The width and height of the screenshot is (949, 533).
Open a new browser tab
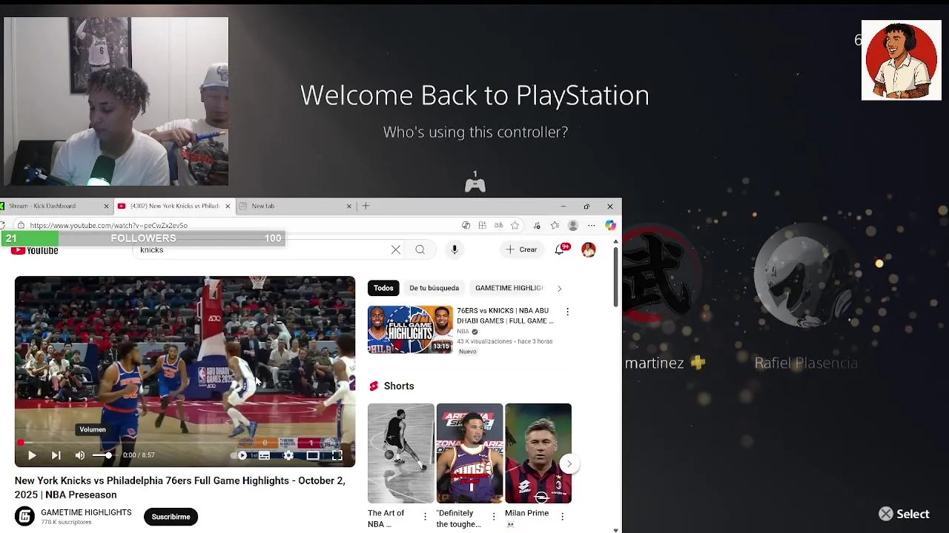(366, 206)
